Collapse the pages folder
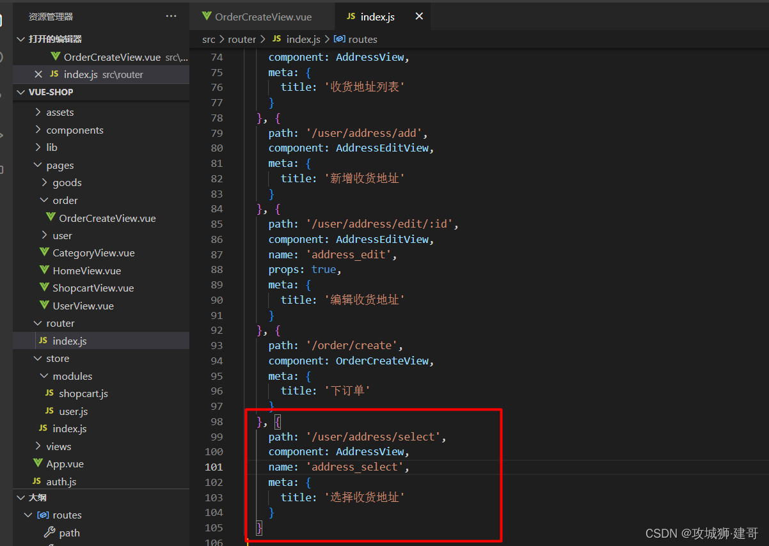Viewport: 769px width, 546px height. click(38, 165)
